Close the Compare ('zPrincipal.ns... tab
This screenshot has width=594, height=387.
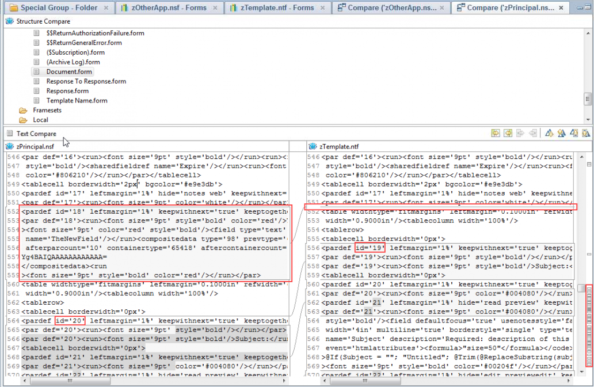pyautogui.click(x=561, y=7)
